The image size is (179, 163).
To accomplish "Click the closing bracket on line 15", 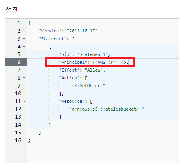I will 40,133.
